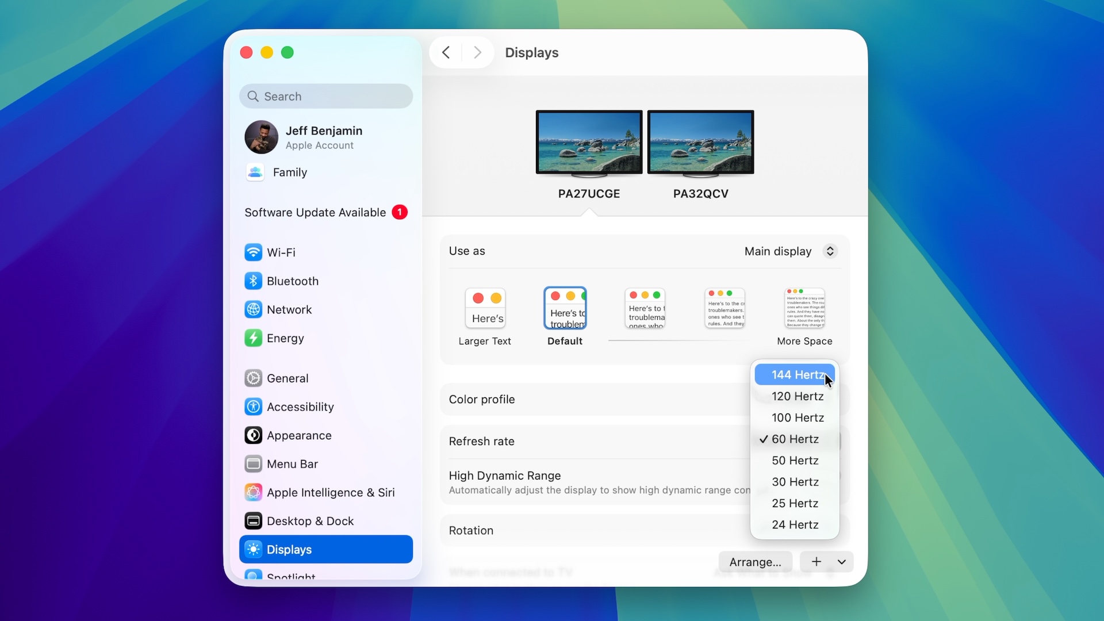Open Network settings globe icon

253,310
